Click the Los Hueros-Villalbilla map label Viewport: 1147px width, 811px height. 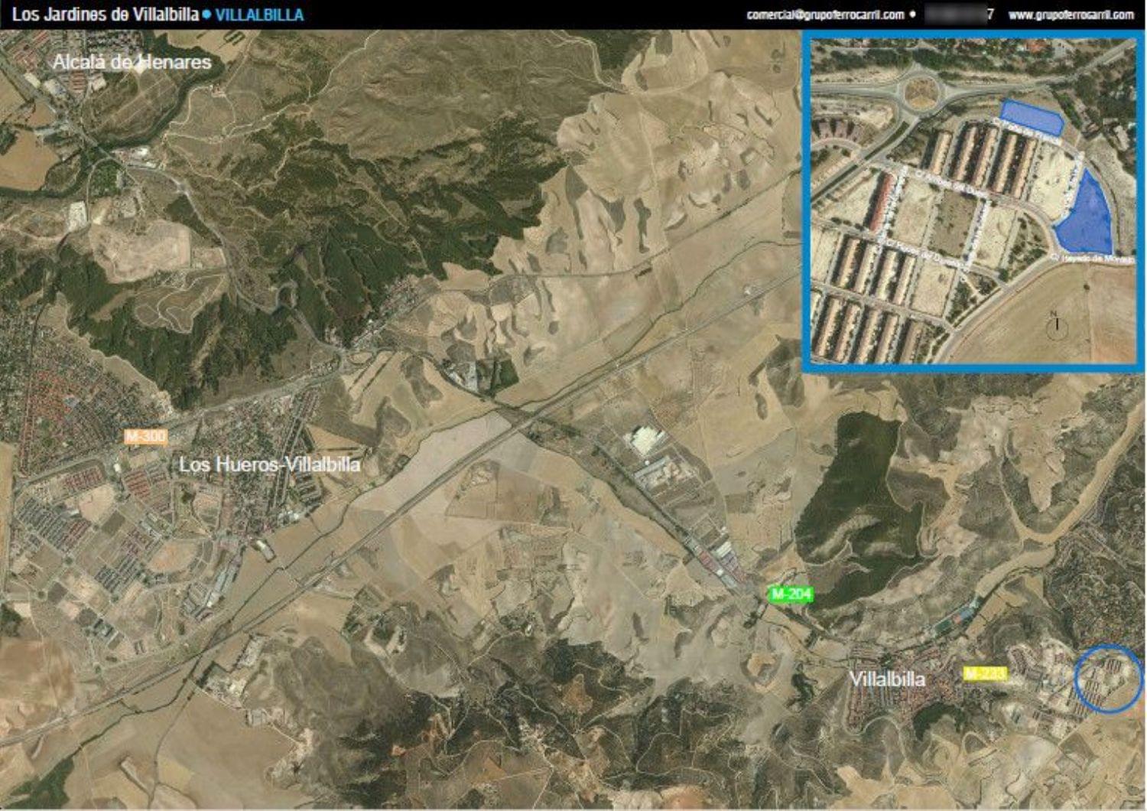(270, 464)
